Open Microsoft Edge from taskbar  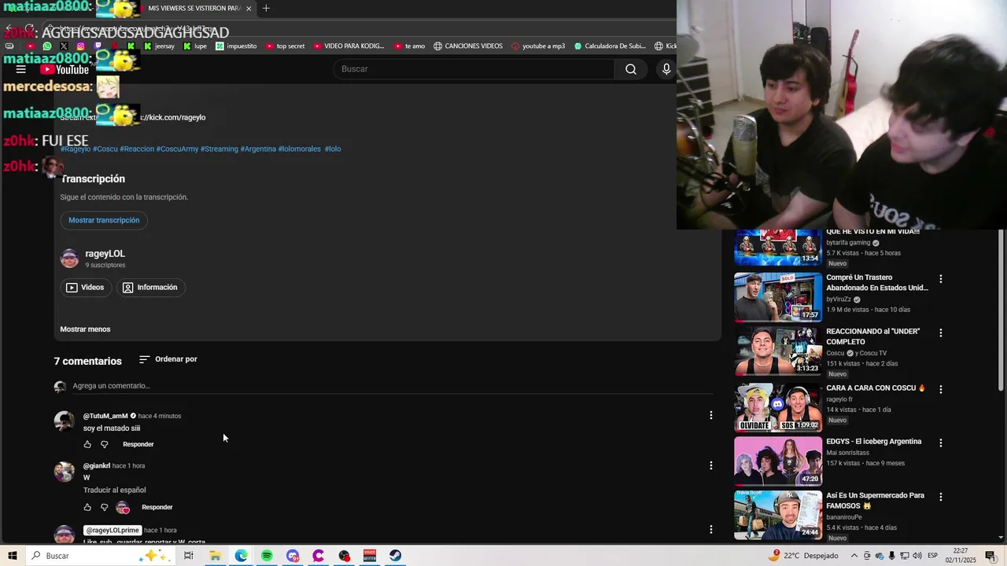tap(241, 556)
